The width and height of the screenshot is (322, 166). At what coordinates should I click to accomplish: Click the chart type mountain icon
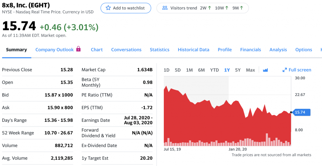(x=265, y=70)
